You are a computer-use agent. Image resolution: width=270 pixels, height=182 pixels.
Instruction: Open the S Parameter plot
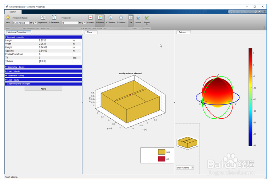(54, 19)
